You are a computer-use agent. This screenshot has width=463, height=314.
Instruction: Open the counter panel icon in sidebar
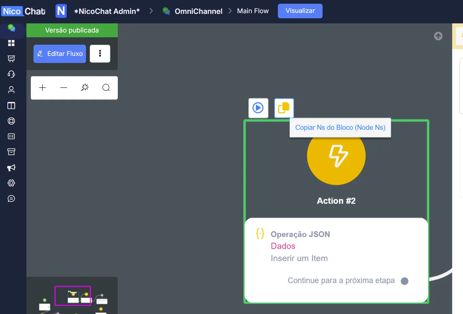[x=11, y=136]
